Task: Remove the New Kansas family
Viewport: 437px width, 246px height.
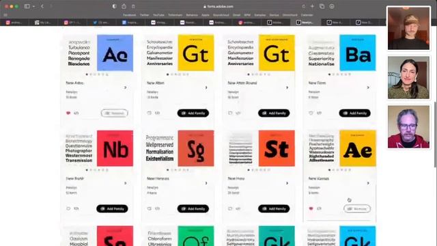Action: (x=357, y=208)
